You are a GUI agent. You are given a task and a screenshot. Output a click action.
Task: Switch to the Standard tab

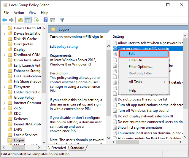pyautogui.click(x=77, y=148)
